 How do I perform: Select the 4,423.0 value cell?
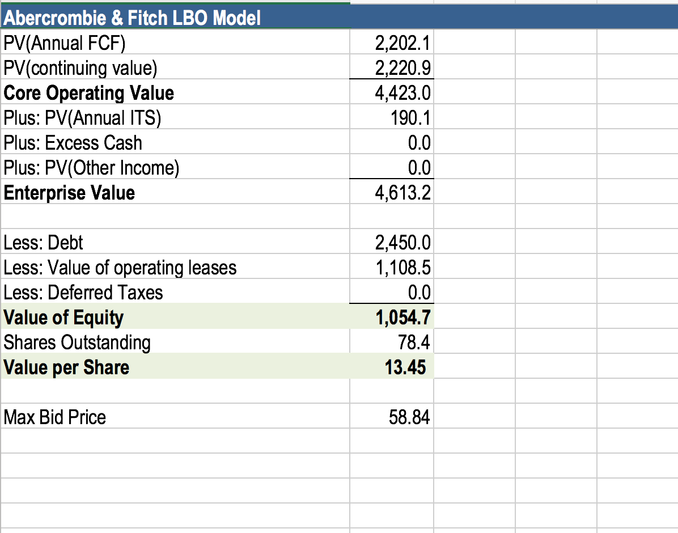[391, 92]
